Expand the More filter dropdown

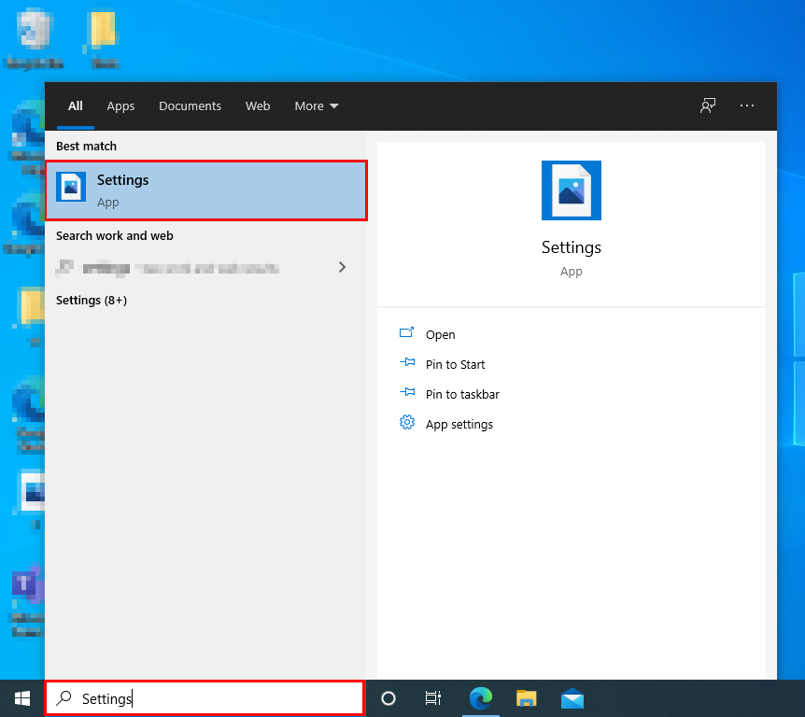coord(317,105)
